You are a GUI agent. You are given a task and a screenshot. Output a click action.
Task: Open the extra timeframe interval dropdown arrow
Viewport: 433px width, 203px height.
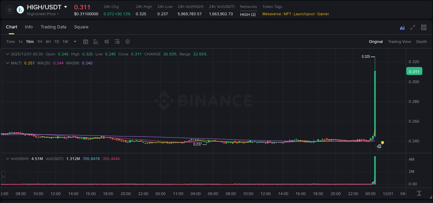click(x=75, y=42)
